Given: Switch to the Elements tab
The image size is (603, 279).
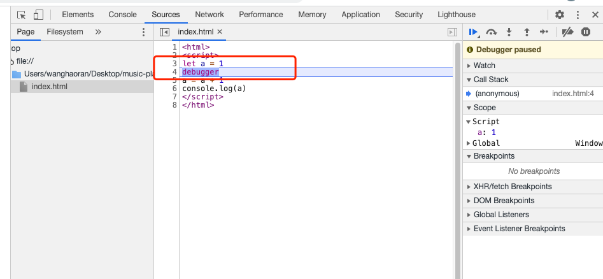Looking at the screenshot, I should pyautogui.click(x=78, y=15).
